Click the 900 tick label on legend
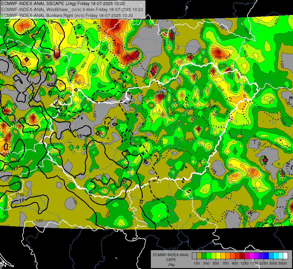293x269 pixels. [235, 263]
